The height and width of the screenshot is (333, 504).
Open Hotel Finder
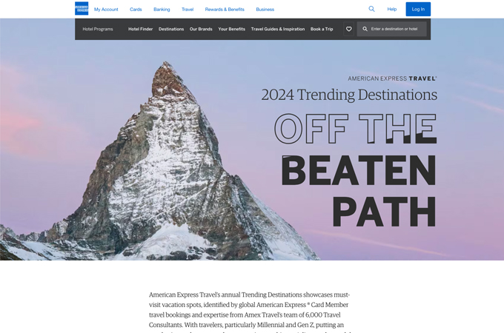tap(141, 29)
